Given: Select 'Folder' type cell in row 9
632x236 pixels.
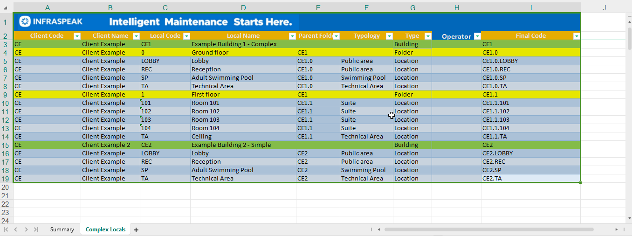Looking at the screenshot, I should coord(412,95).
